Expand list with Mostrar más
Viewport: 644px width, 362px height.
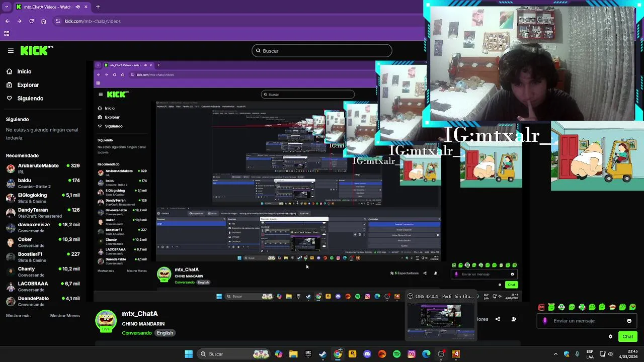pos(18,316)
